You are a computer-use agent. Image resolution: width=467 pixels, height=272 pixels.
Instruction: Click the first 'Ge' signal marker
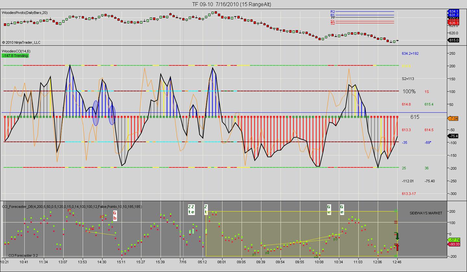329,210
